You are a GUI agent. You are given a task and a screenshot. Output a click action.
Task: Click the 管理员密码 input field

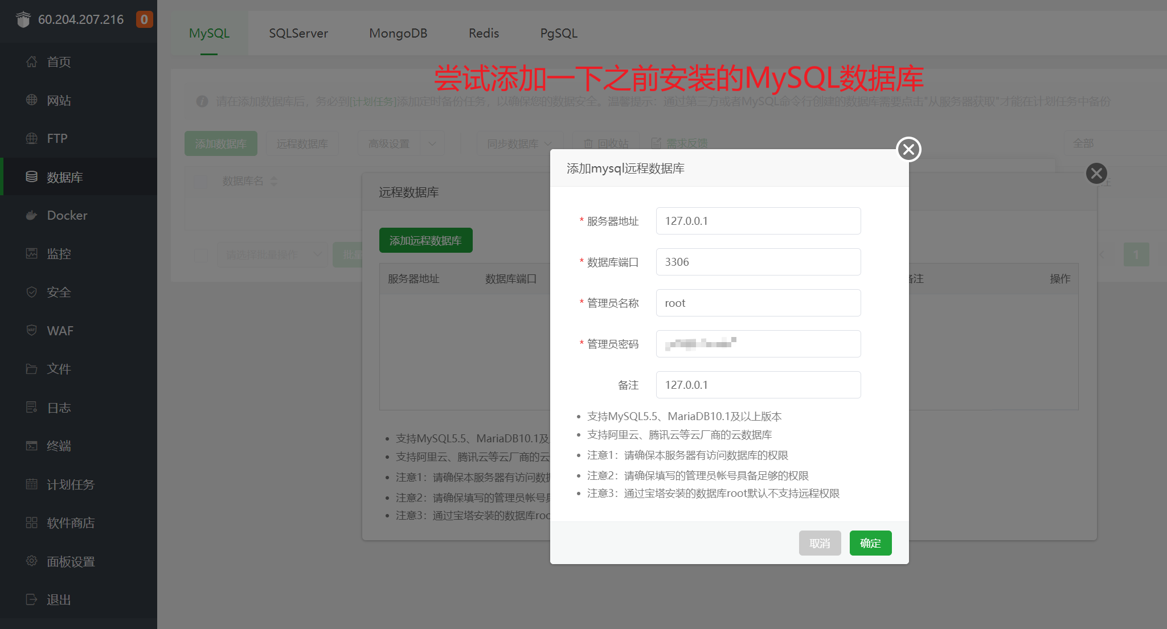coord(758,344)
